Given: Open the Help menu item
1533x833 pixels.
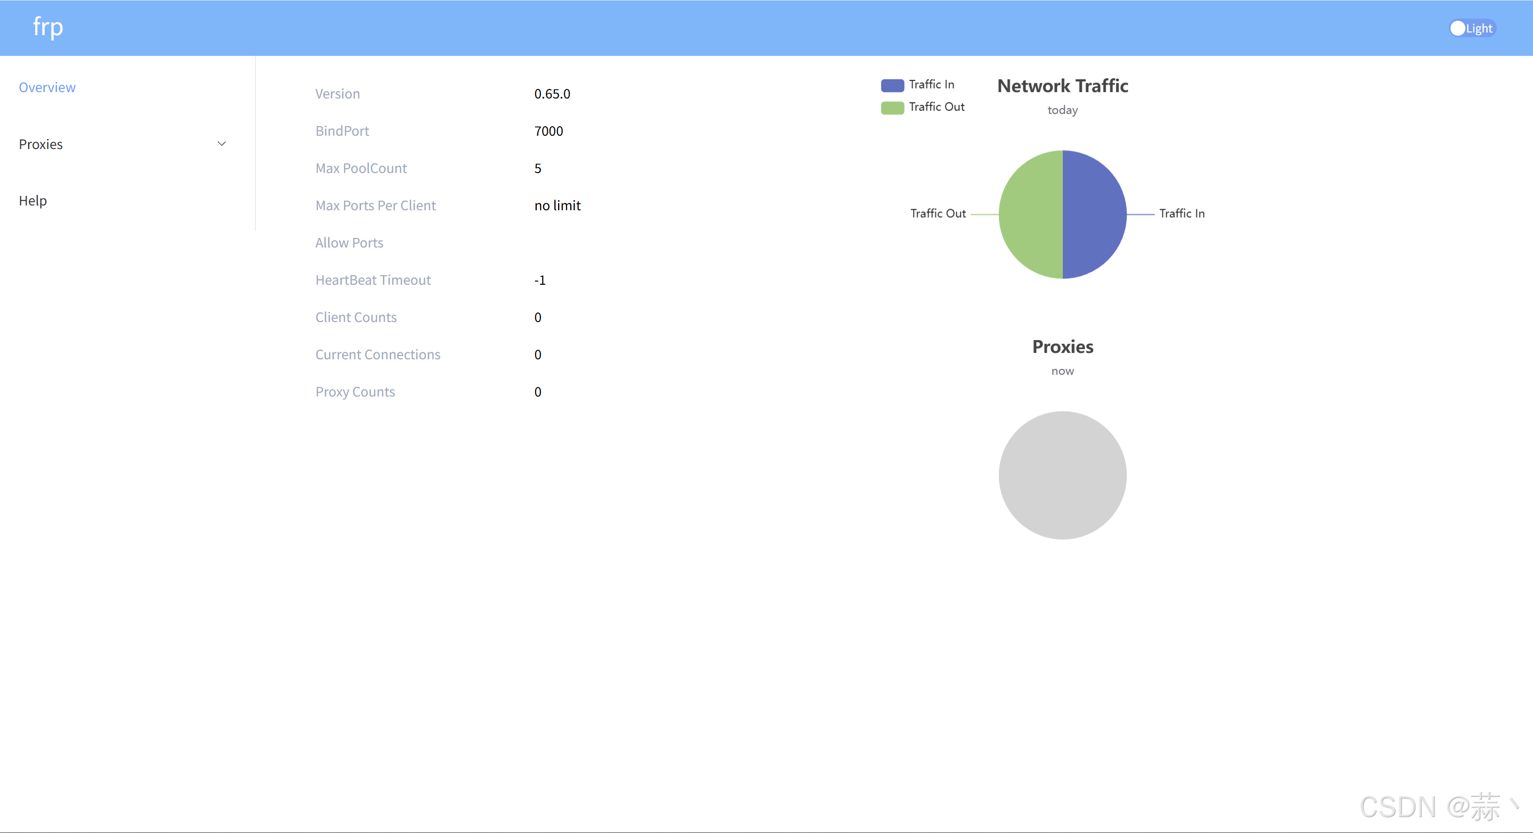Looking at the screenshot, I should click(32, 201).
